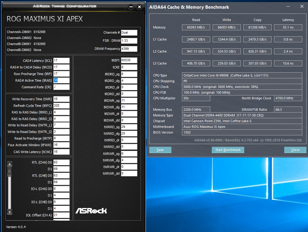Minimize the ASRock Timing Configurator window
This screenshot has width=308, height=232.
coord(131,7)
